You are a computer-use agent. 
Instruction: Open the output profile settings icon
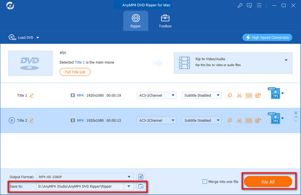click(140, 177)
